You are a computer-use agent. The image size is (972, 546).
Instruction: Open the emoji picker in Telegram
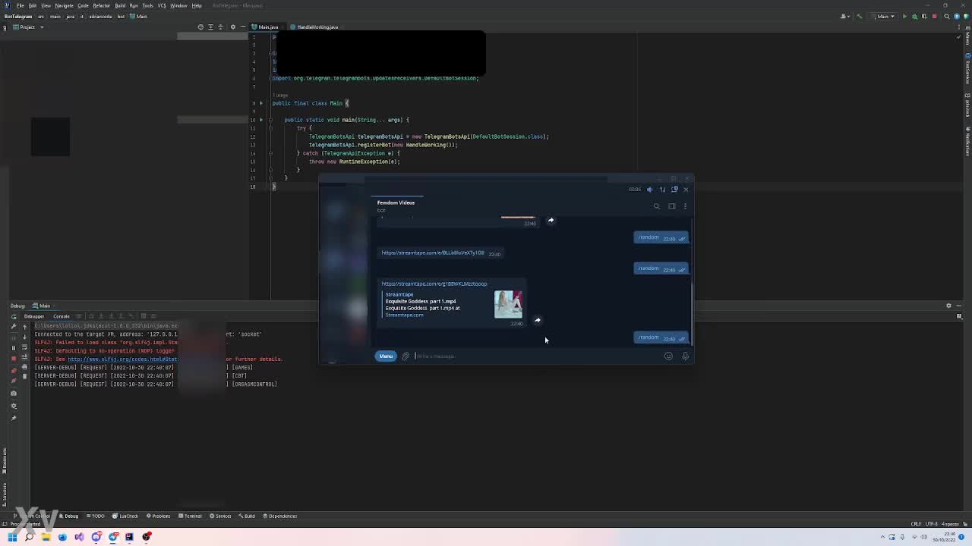(668, 356)
